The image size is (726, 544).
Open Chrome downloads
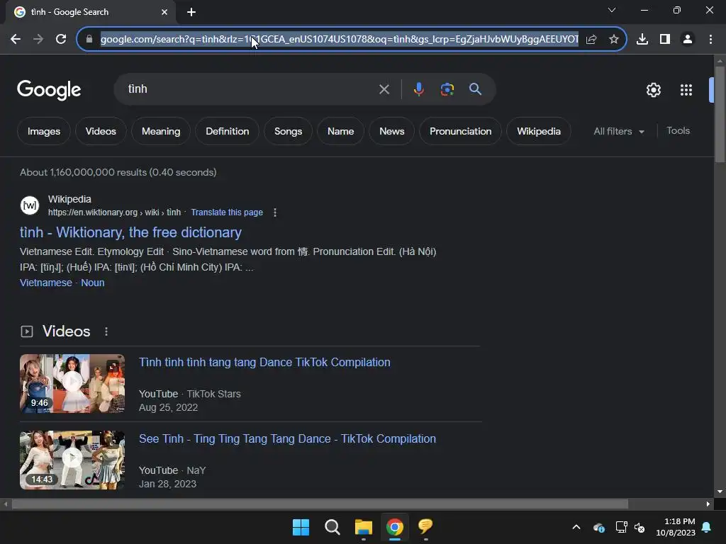coord(642,40)
